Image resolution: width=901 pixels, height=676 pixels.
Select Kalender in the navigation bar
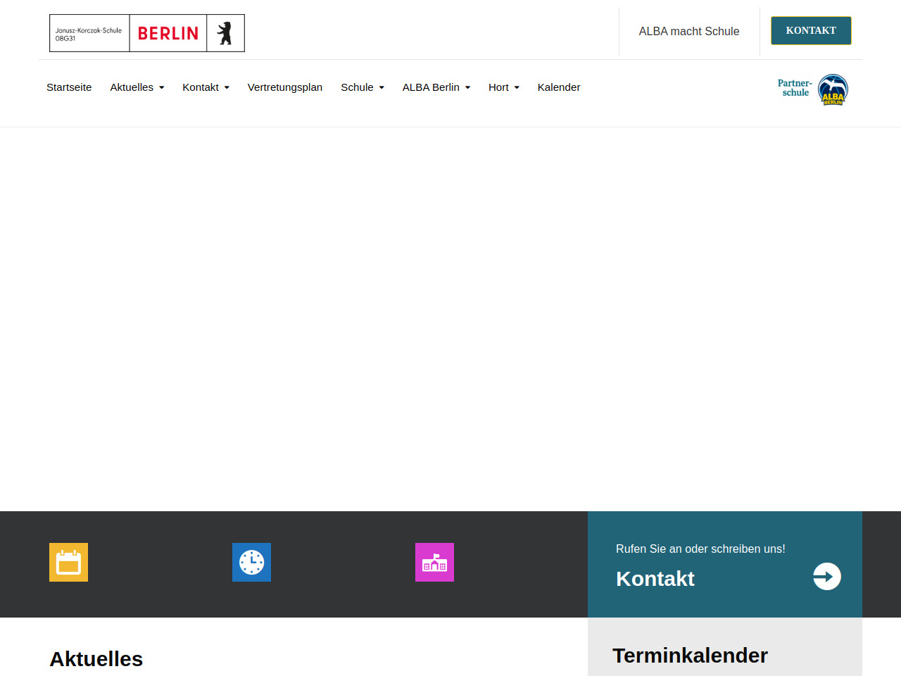pyautogui.click(x=558, y=87)
